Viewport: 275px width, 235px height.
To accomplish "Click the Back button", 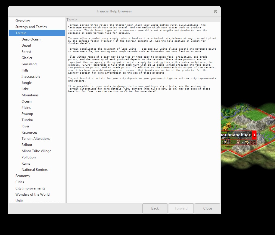I will (155, 208).
